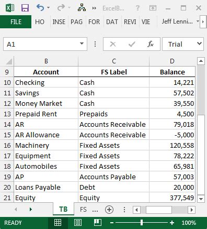The width and height of the screenshot is (207, 229).
Task: Open the FILE tab
Action: (16, 22)
